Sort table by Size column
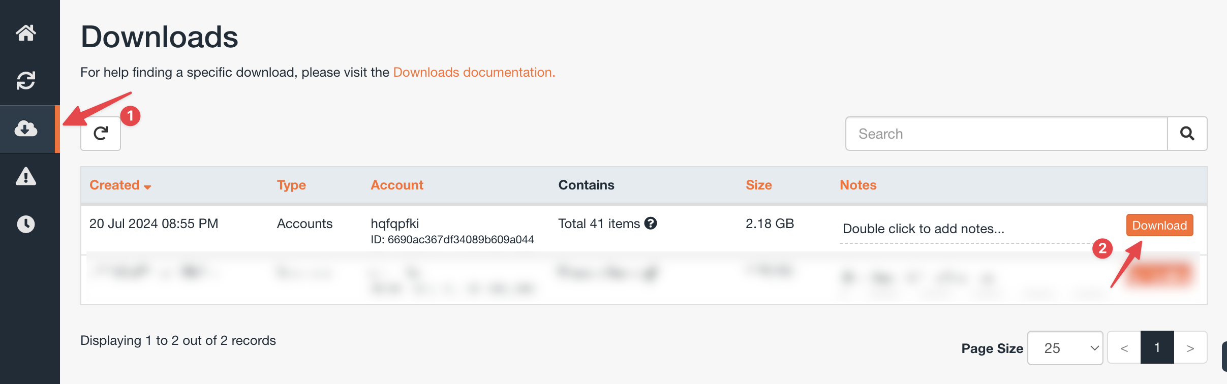1227x384 pixels. click(x=759, y=185)
